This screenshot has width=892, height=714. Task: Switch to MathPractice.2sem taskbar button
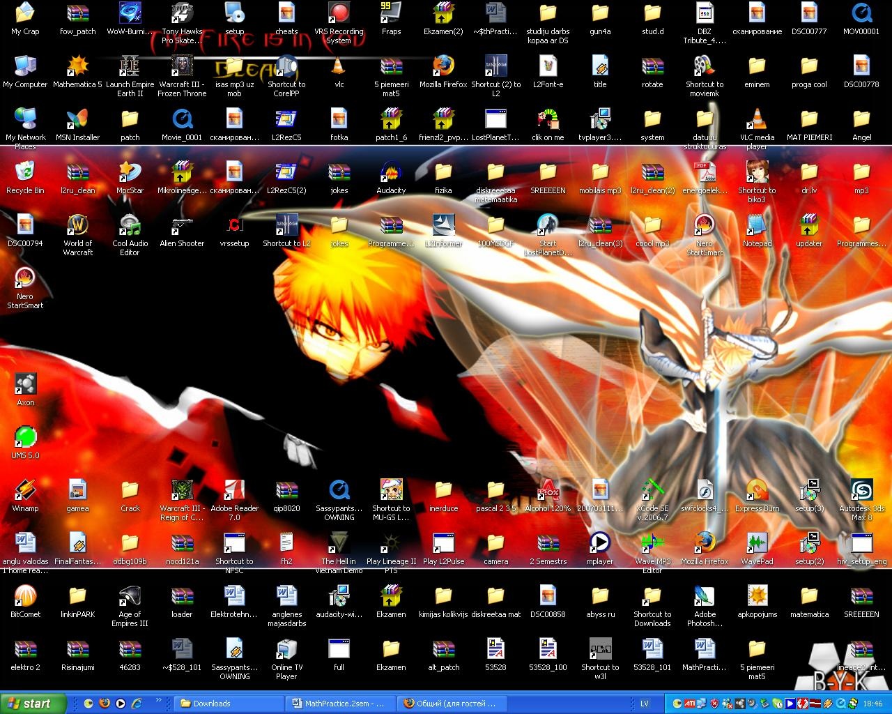[341, 704]
